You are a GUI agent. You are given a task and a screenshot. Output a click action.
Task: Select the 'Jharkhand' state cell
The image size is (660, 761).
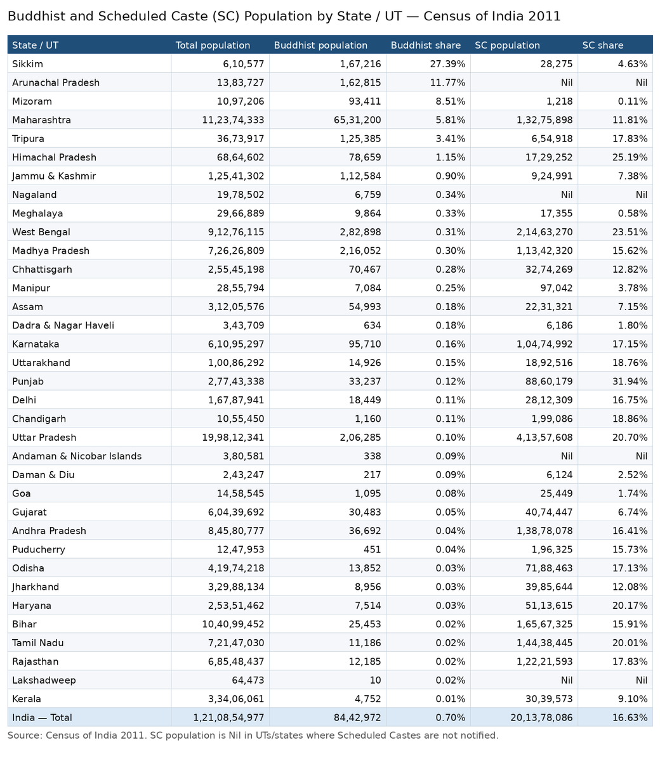[x=89, y=587]
